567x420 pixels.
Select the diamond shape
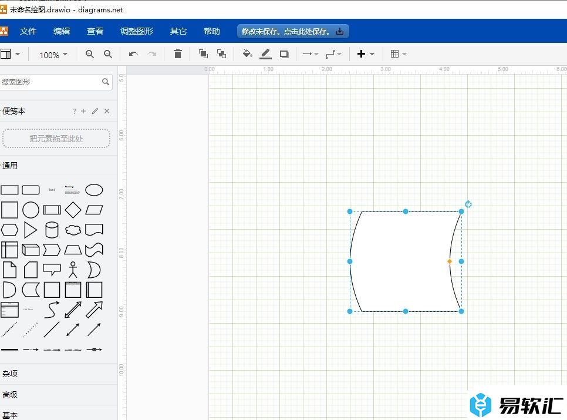point(73,210)
